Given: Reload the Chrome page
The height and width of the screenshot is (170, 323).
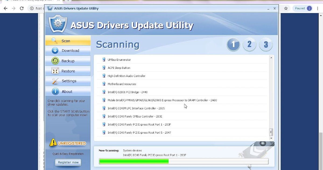Looking at the screenshot, I should [x=22, y=8].
